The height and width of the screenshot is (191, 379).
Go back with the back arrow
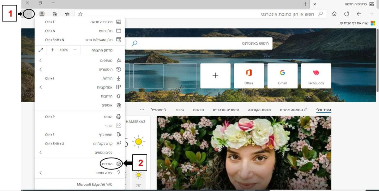(x=359, y=14)
